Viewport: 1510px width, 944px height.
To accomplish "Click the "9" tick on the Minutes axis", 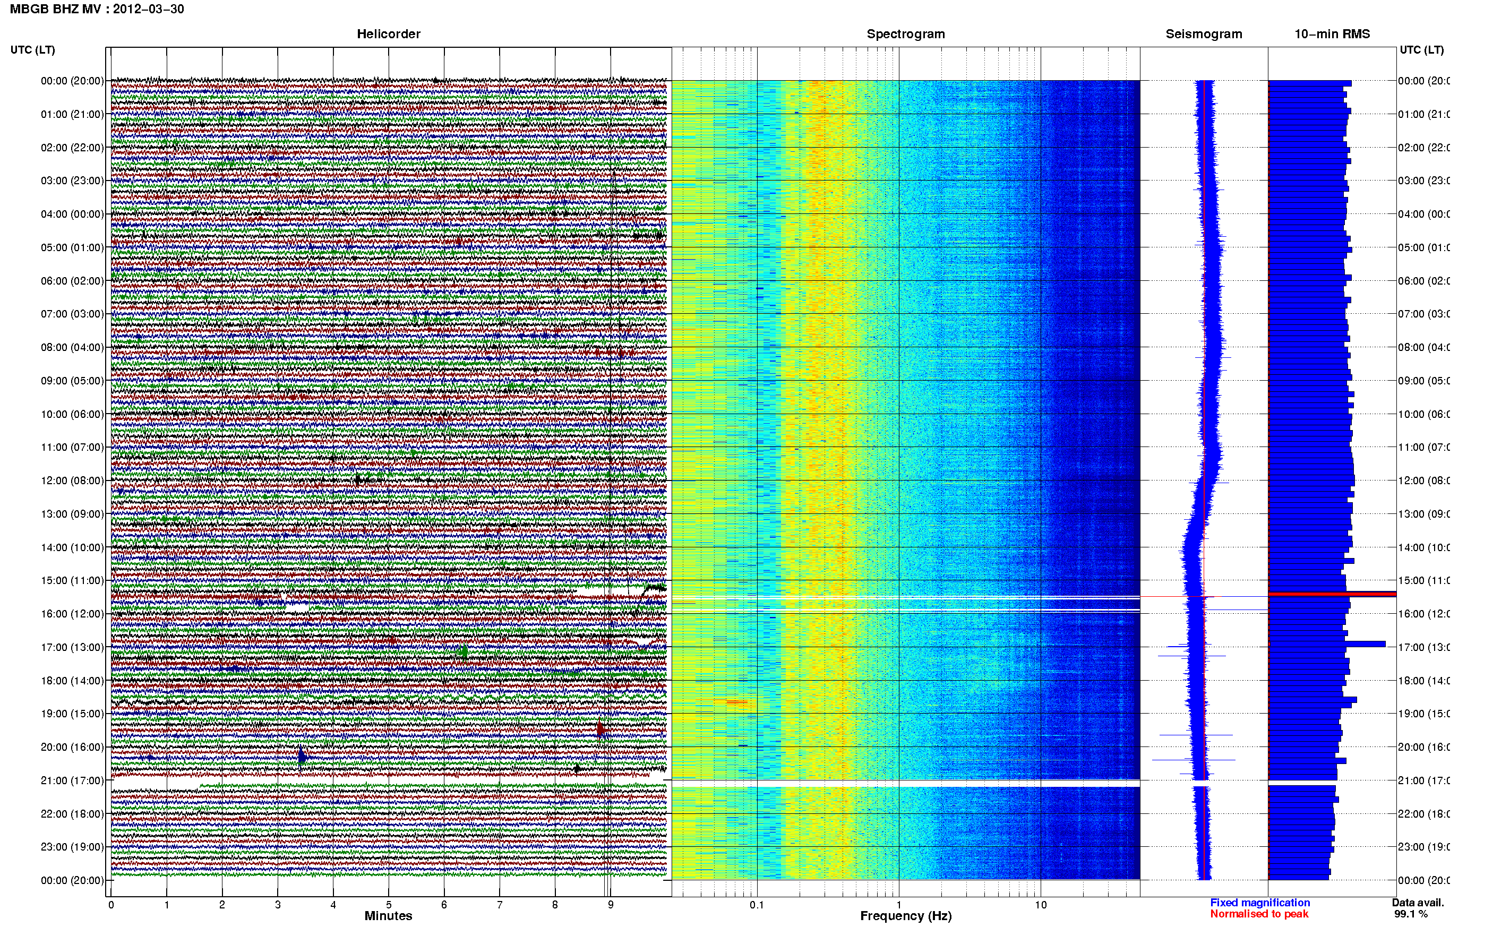I will tap(611, 905).
